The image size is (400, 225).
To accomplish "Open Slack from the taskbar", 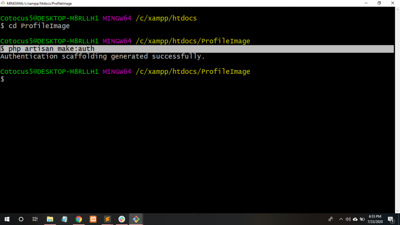I will coord(121,219).
